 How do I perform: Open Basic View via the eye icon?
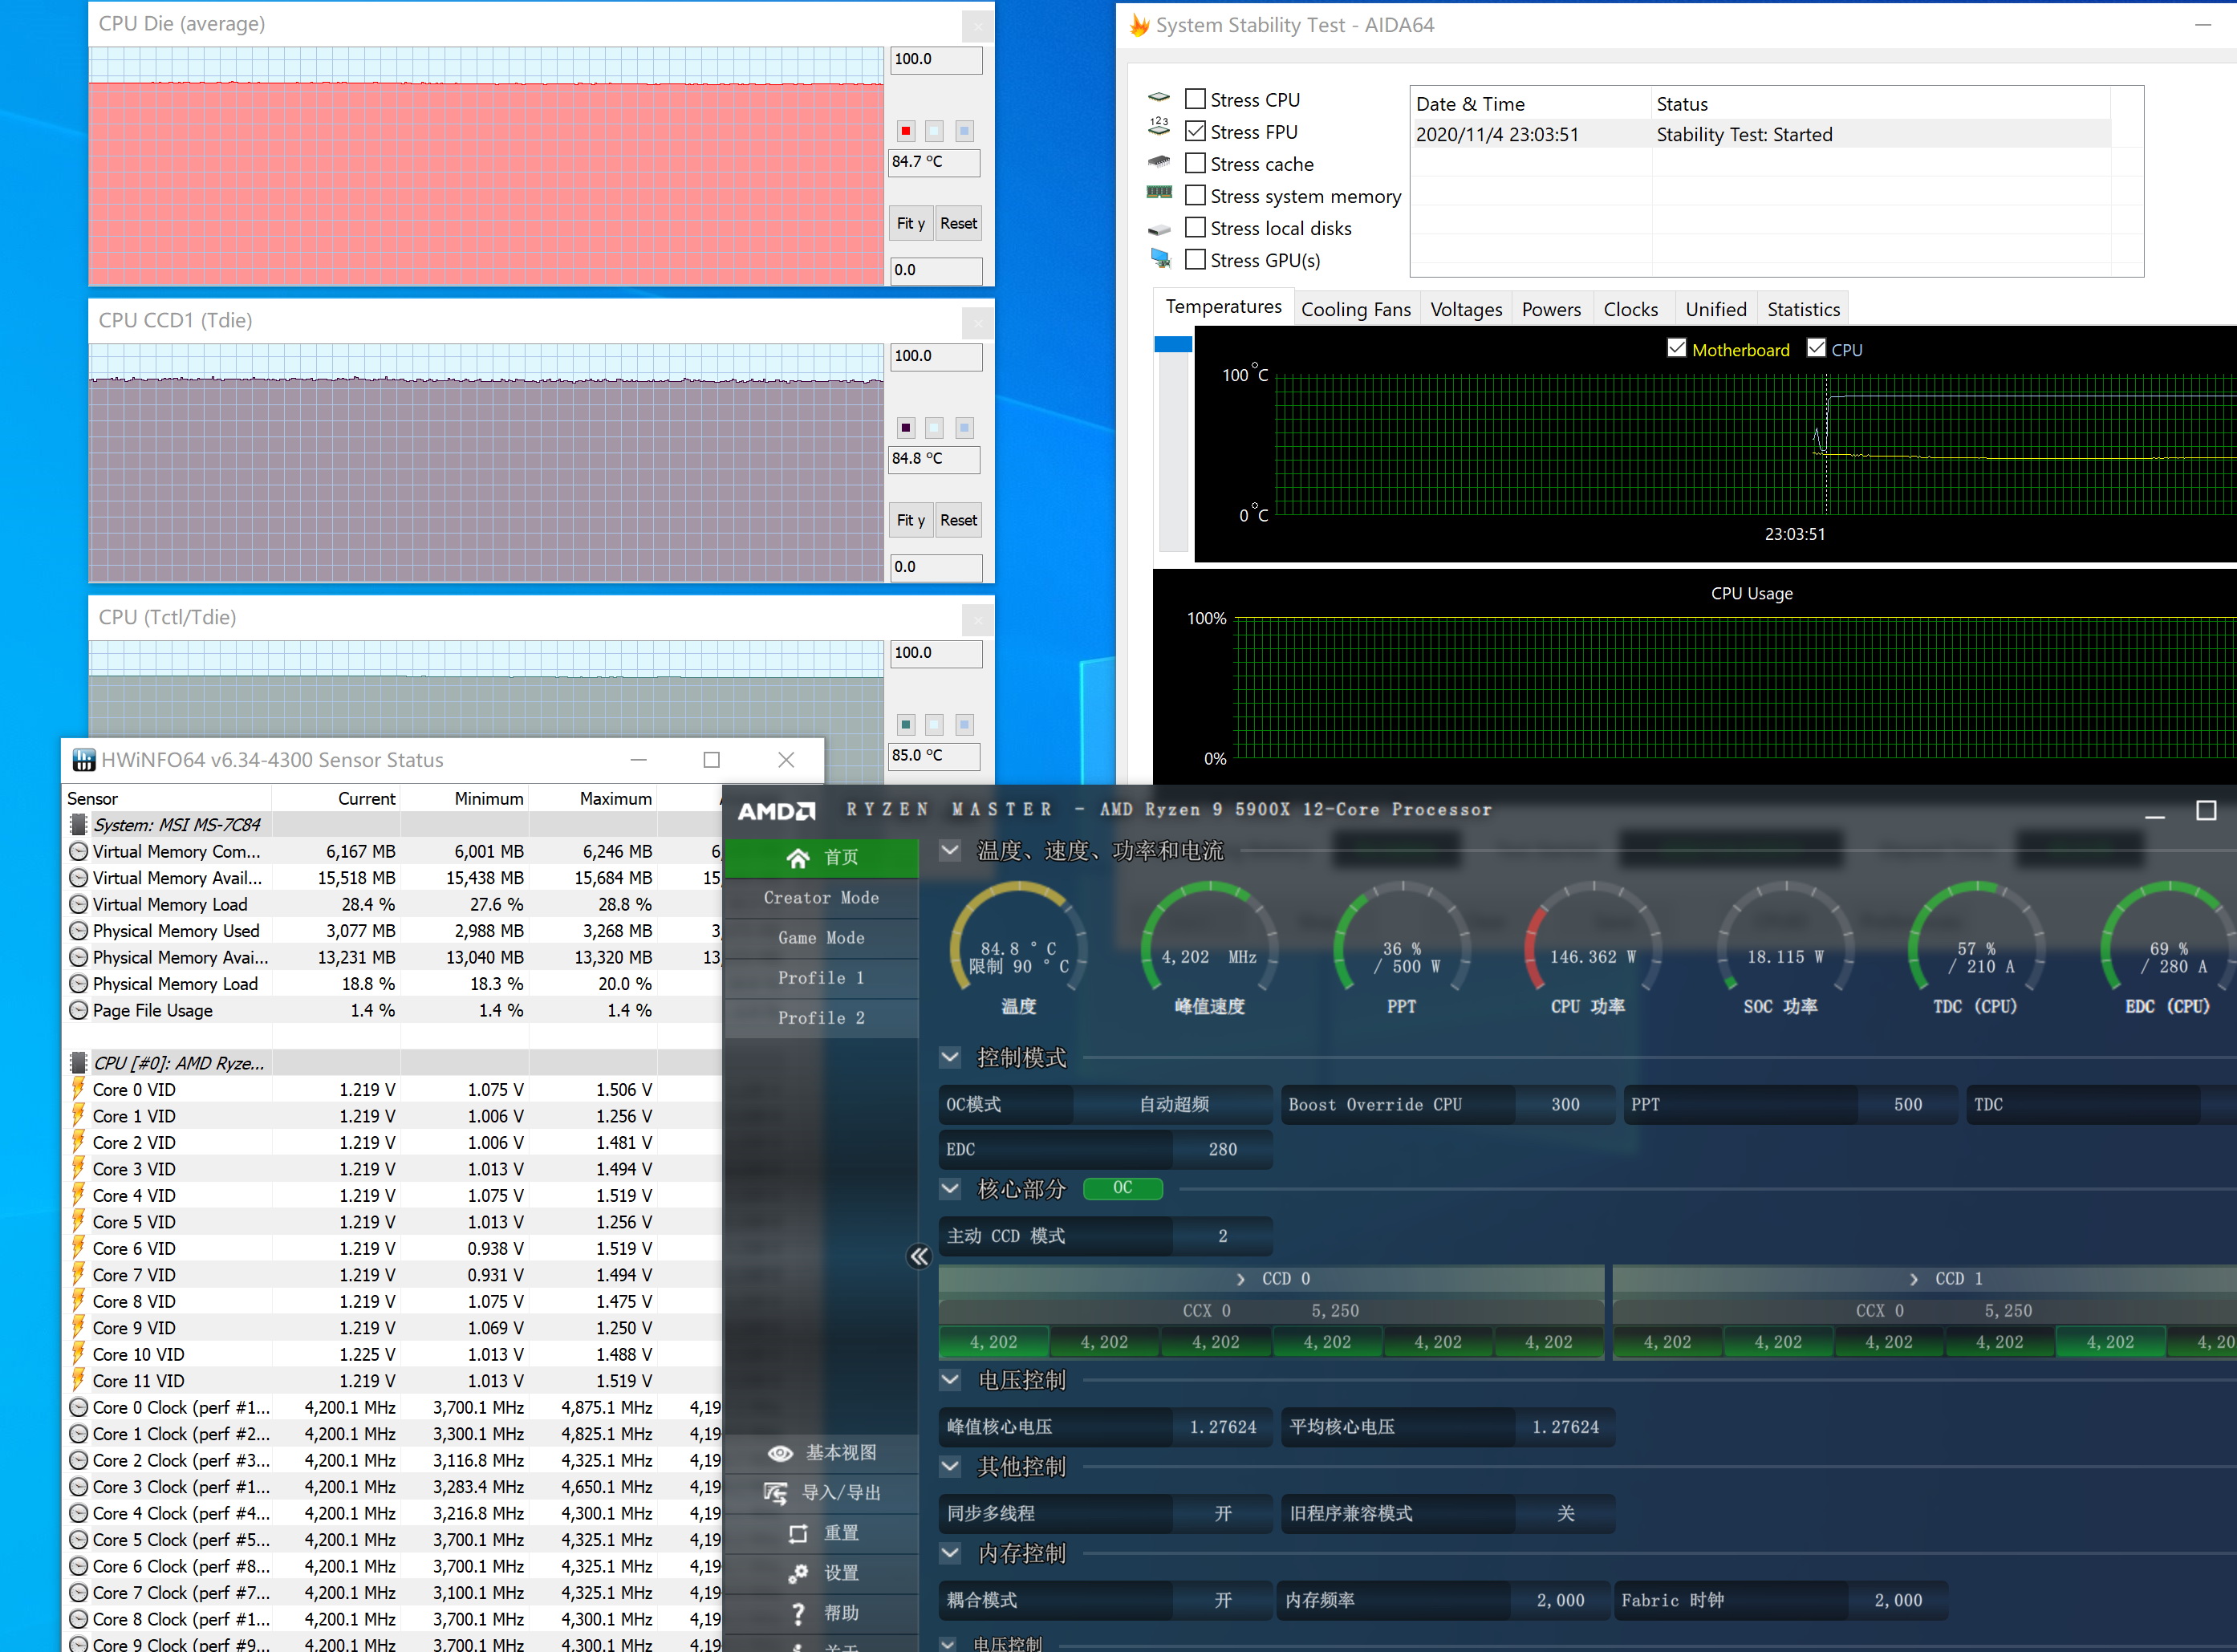(780, 1453)
